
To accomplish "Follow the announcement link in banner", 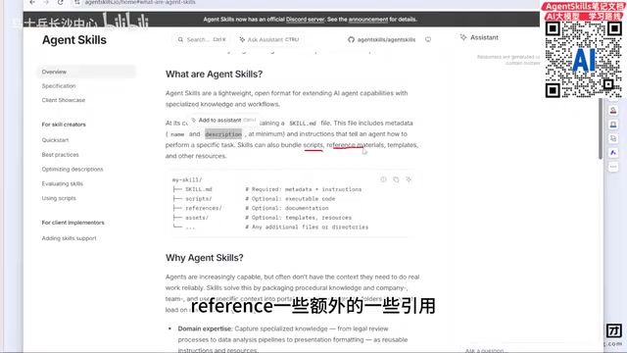I will point(368,20).
